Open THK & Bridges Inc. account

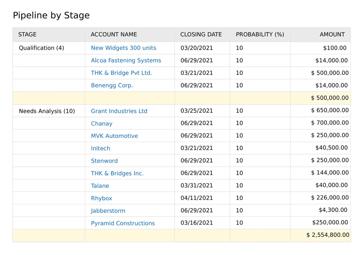click(x=117, y=173)
